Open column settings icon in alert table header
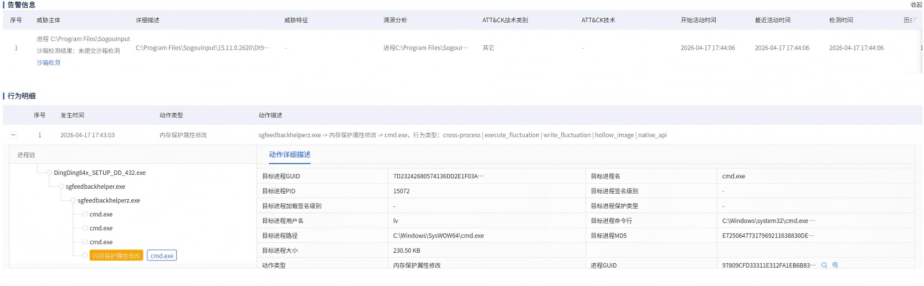Screen dimensions: 924x286 click(x=914, y=20)
